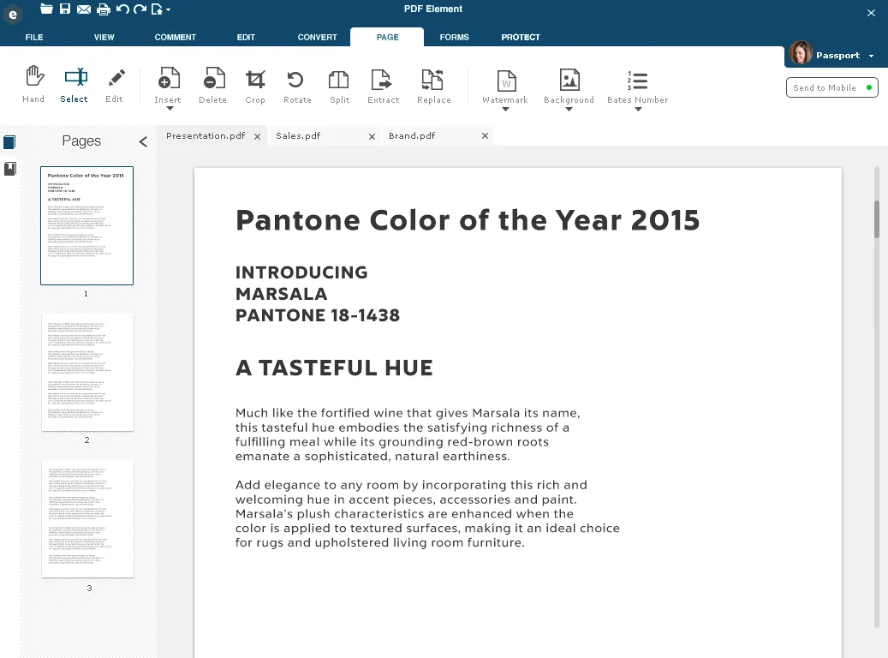The width and height of the screenshot is (888, 658).
Task: Click the vertical document scrollbar thumb
Action: (877, 219)
